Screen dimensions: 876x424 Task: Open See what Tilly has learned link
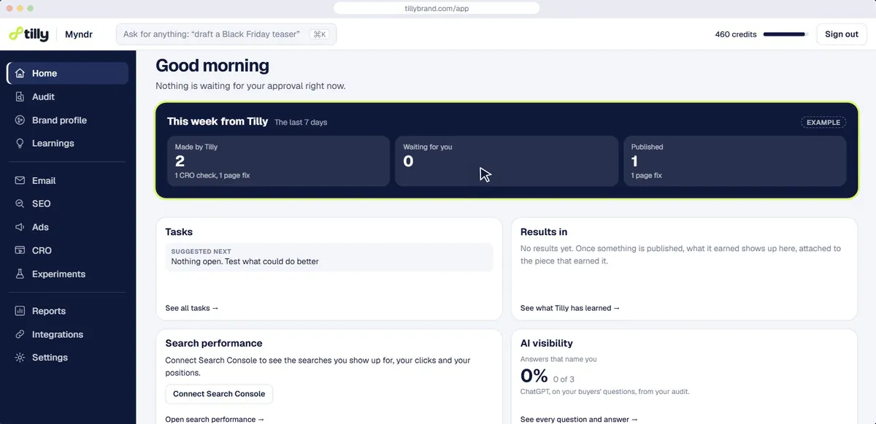pyautogui.click(x=570, y=308)
